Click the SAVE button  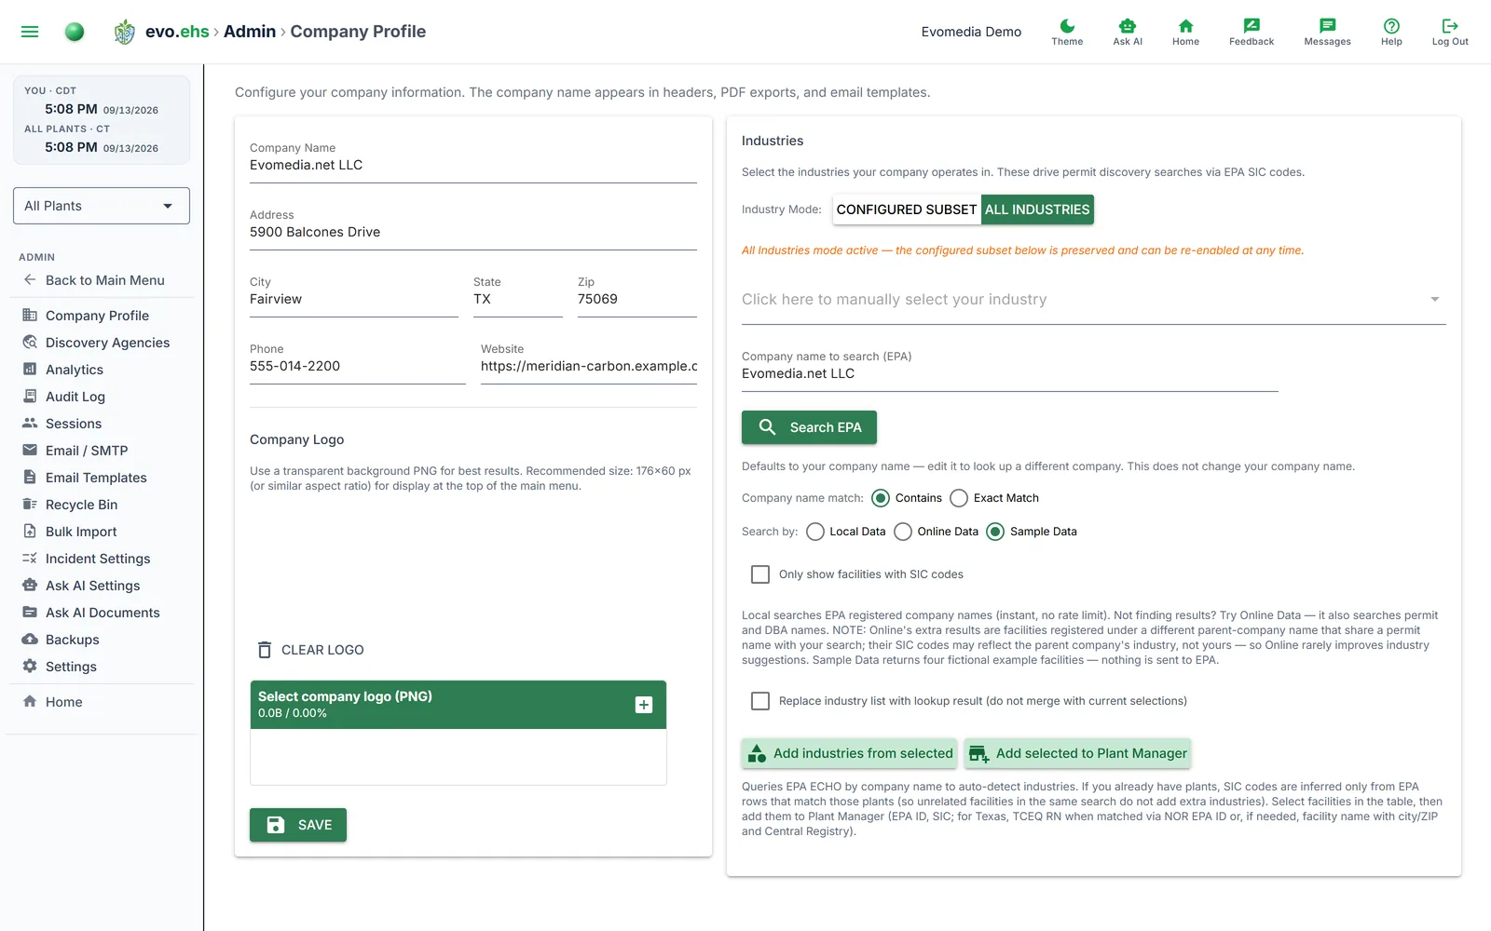298,825
